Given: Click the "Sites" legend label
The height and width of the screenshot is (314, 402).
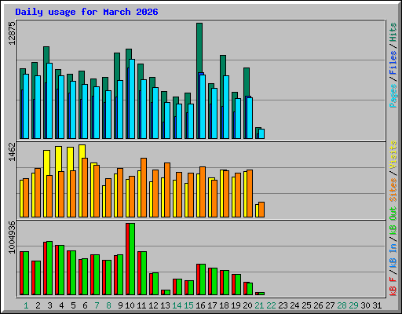Looking at the screenshot, I should (x=393, y=190).
